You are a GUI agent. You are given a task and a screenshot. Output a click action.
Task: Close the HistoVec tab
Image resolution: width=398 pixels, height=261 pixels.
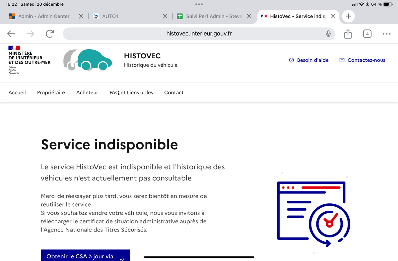click(333, 16)
